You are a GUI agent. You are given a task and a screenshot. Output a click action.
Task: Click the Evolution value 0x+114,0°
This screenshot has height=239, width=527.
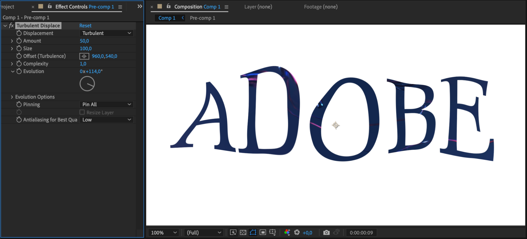(x=91, y=71)
